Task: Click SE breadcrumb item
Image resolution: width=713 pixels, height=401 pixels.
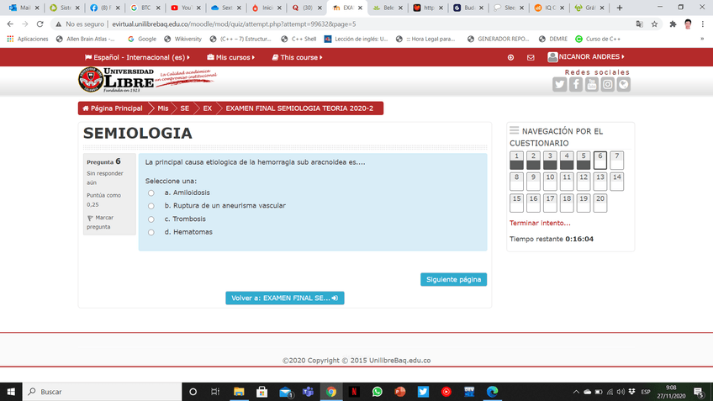Action: (185, 108)
